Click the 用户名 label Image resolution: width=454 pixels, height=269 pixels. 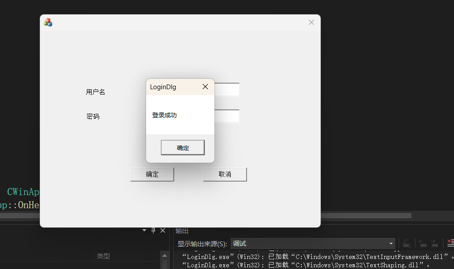[95, 92]
